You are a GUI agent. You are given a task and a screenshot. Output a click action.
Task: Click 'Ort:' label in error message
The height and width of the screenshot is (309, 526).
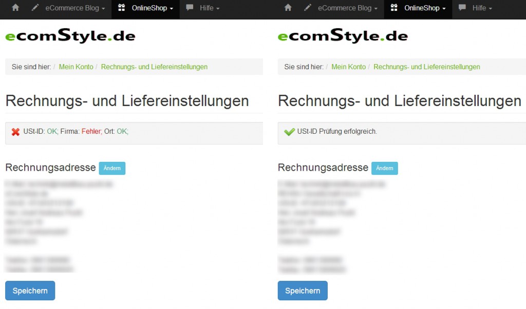pos(109,131)
